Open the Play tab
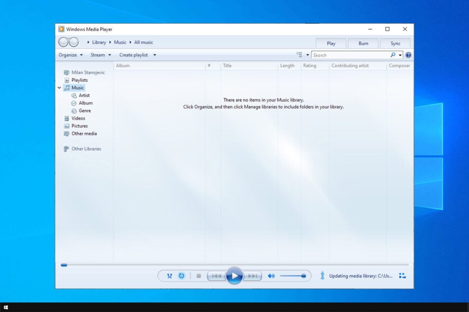The image size is (469, 312). 331,43
